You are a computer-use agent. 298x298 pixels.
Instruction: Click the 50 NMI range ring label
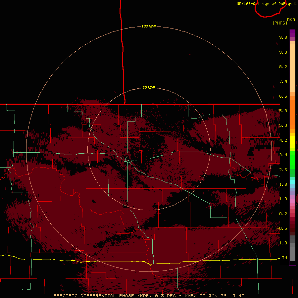(149, 87)
